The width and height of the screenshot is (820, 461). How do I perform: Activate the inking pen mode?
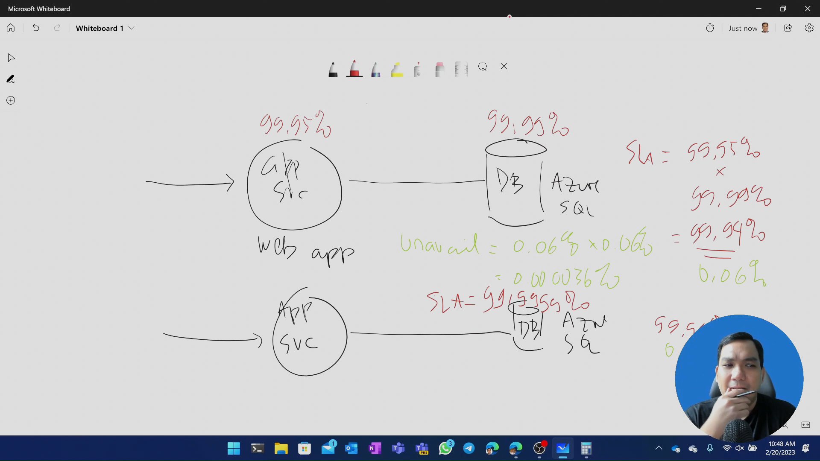11,79
